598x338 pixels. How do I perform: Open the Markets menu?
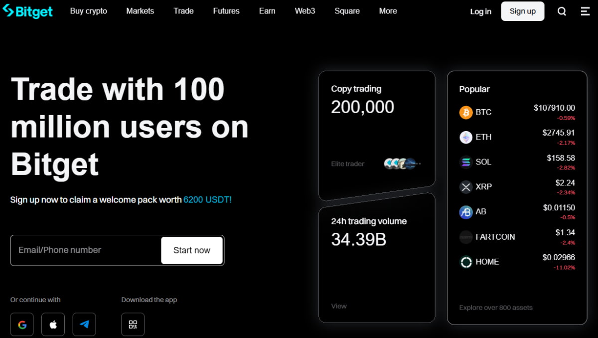pos(140,11)
